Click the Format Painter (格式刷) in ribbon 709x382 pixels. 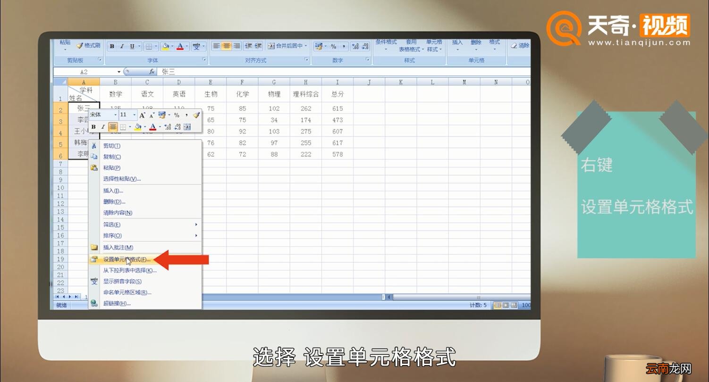click(89, 46)
